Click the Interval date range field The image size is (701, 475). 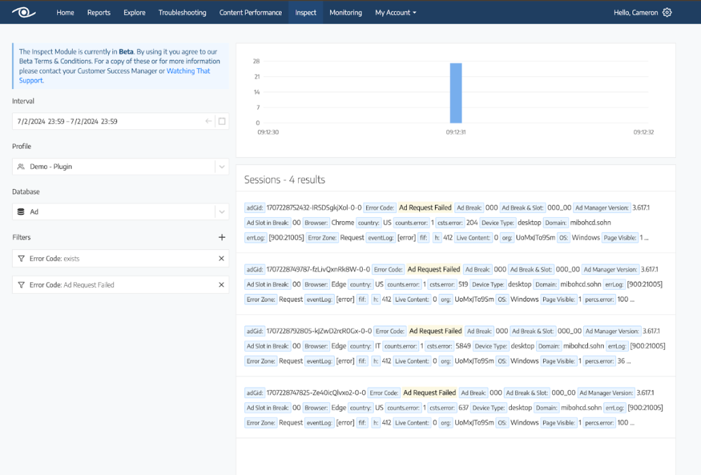pos(109,121)
